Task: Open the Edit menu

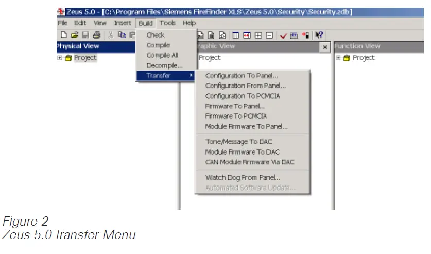Action: point(80,23)
